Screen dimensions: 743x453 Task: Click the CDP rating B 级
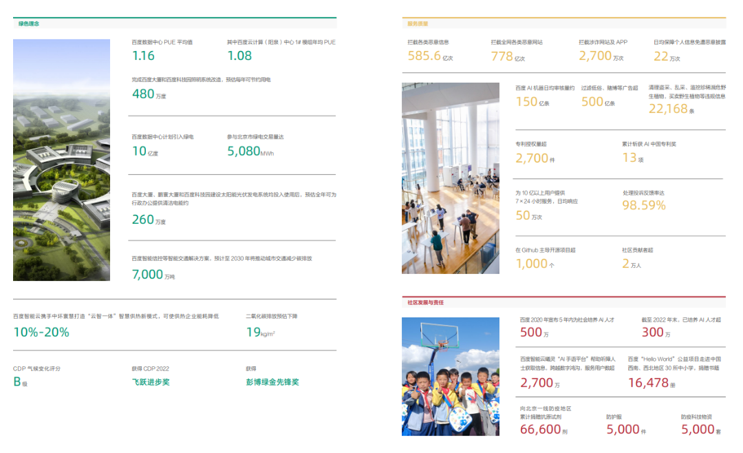[21, 381]
